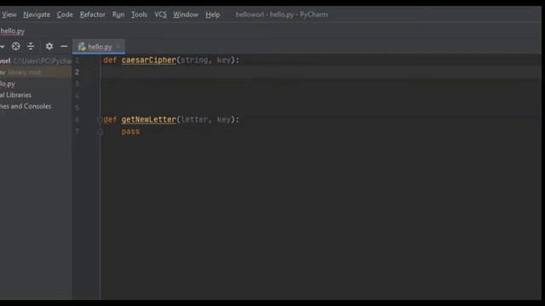The width and height of the screenshot is (545, 306).
Task: Open the project view dropdown arrow
Action: pos(2,47)
